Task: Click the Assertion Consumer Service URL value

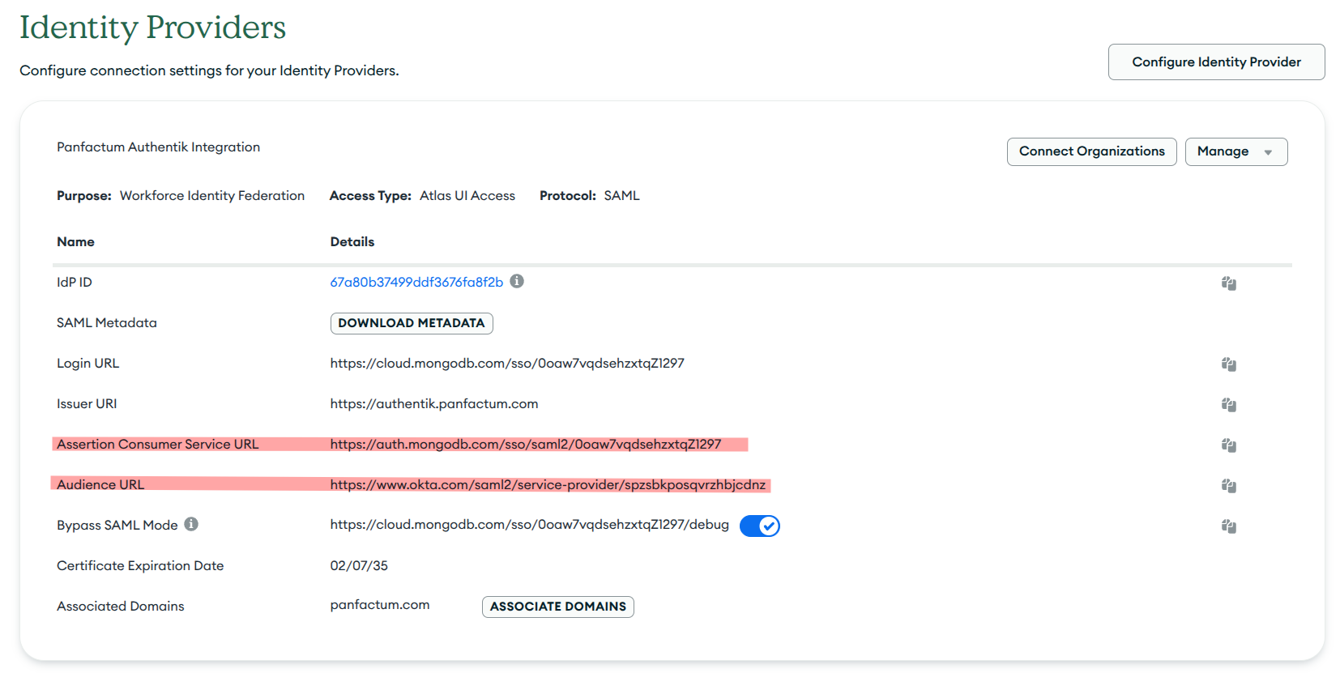Action: point(525,445)
